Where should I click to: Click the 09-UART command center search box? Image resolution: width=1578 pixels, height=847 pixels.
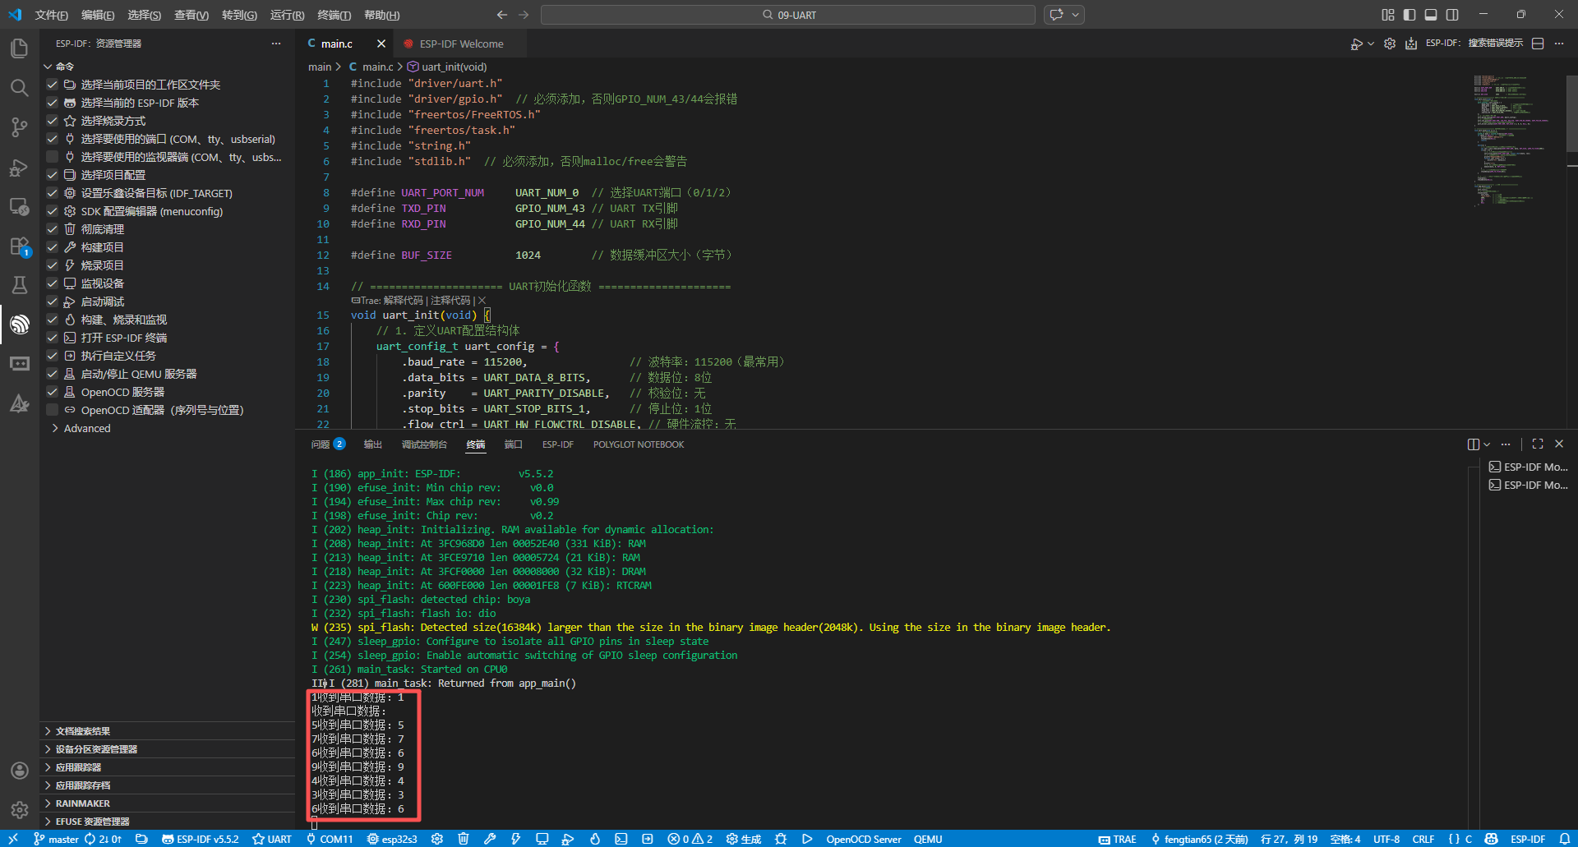[787, 15]
